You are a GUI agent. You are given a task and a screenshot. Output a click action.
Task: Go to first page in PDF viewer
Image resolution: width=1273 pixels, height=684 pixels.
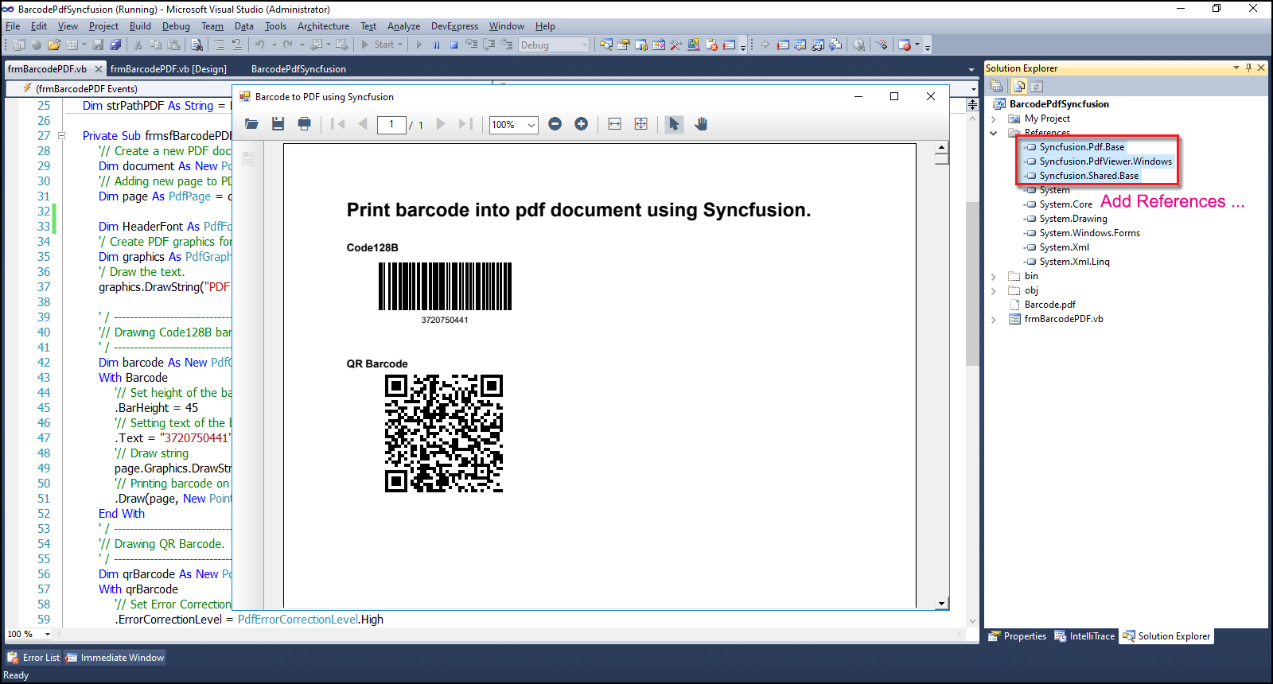338,124
